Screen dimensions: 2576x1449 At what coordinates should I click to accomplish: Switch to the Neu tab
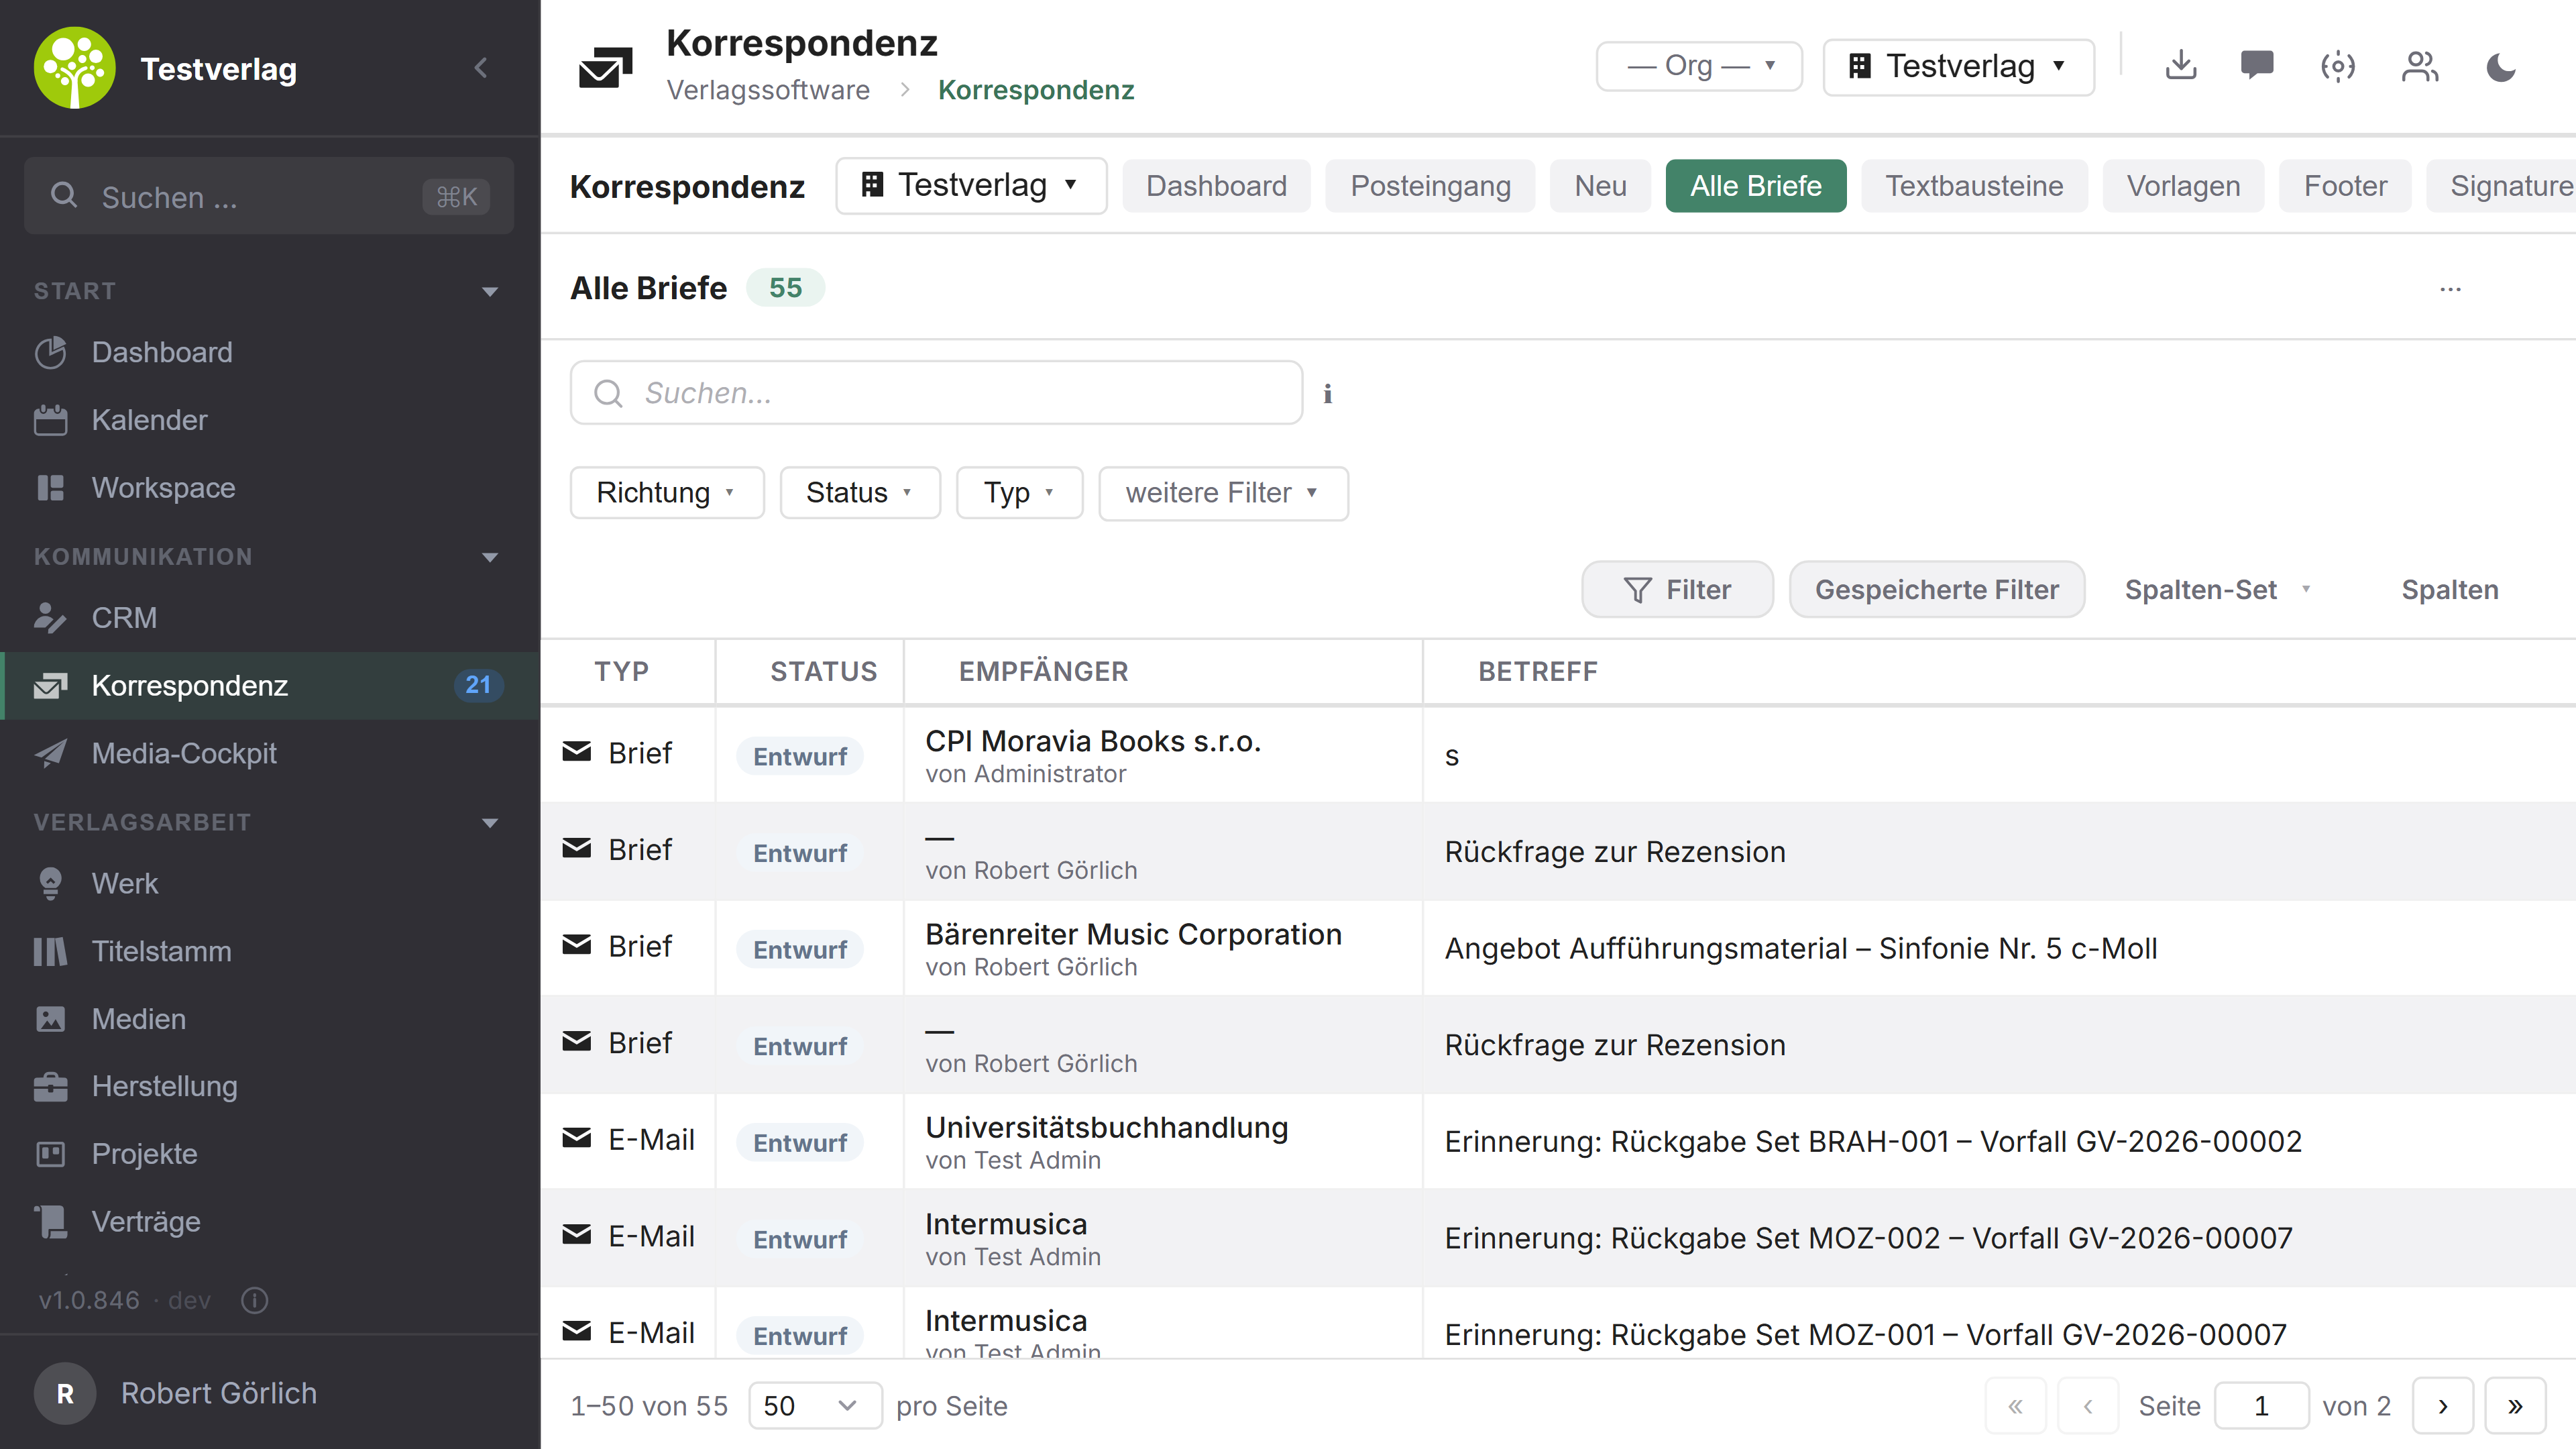point(1600,186)
